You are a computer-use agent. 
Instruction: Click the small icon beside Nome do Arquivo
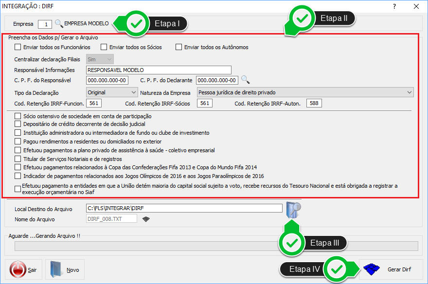[x=145, y=219]
